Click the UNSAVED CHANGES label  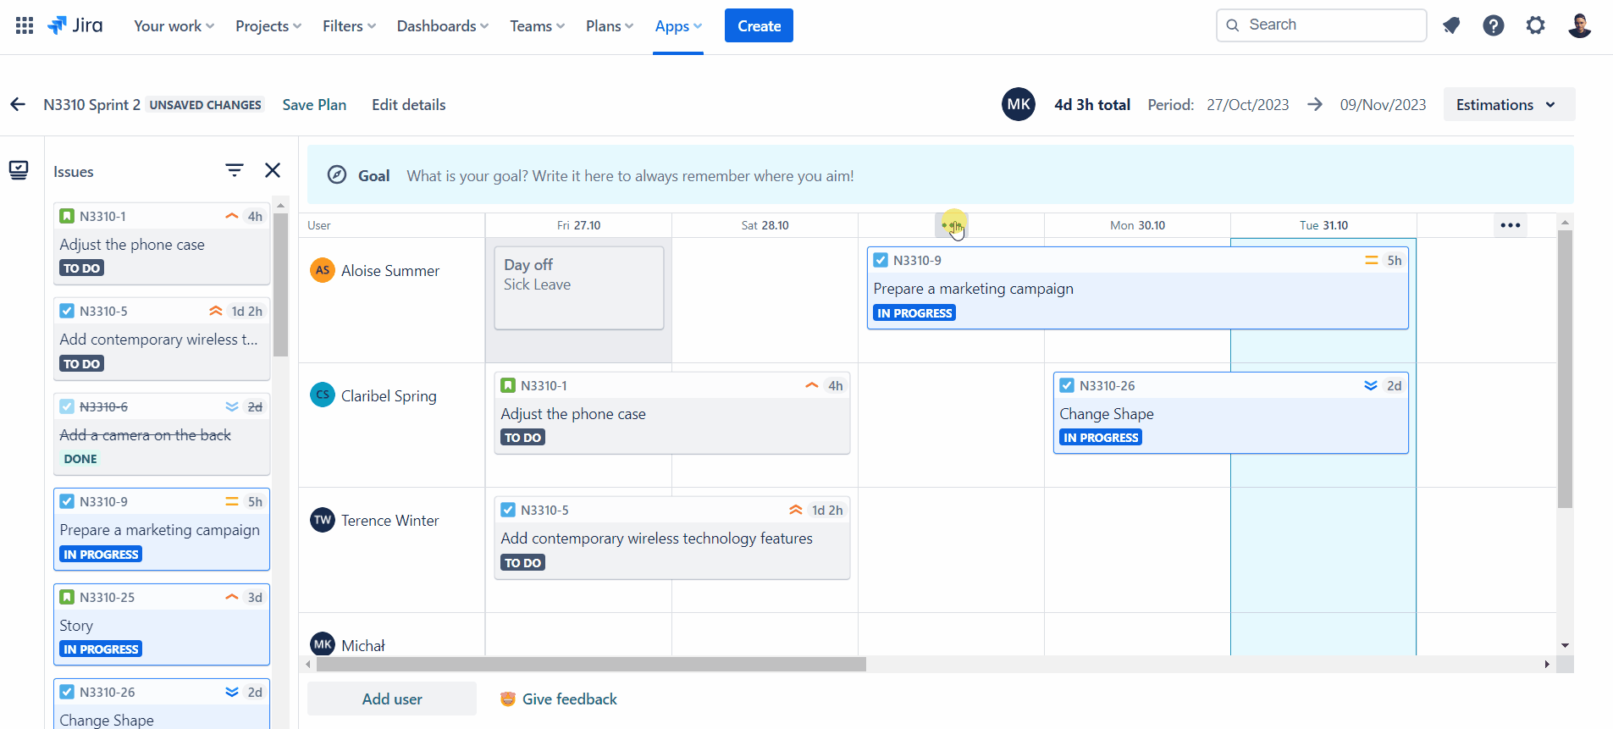(205, 104)
